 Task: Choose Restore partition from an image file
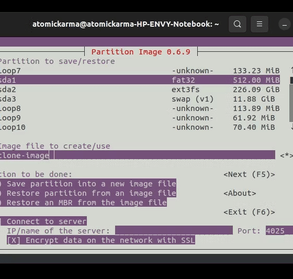(88, 193)
